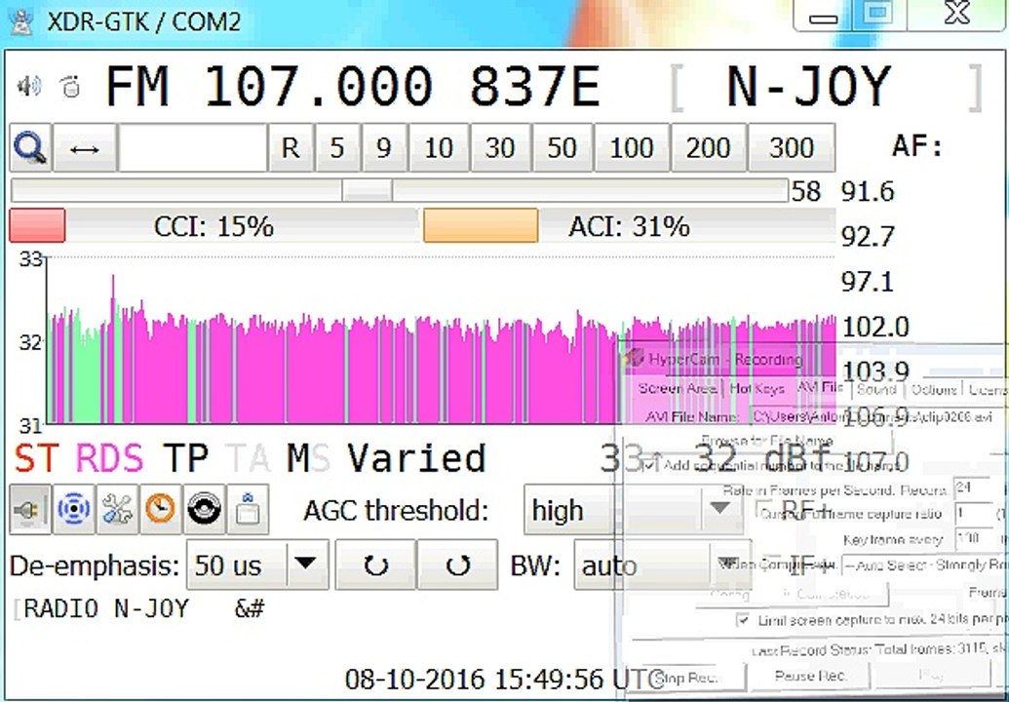Image resolution: width=1009 pixels, height=702 pixels.
Task: Click the RDS indicator label
Action: tap(110, 458)
